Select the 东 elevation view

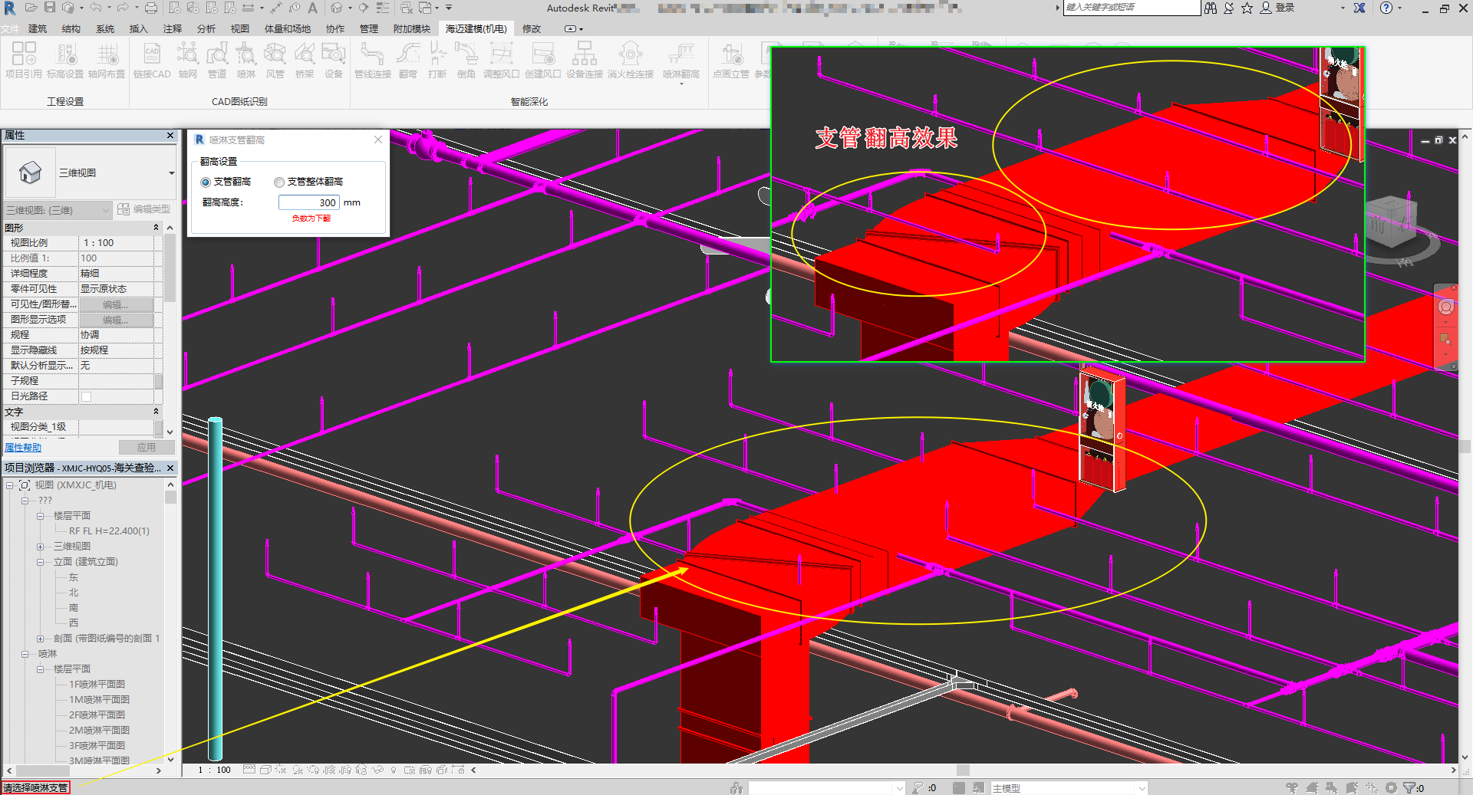click(x=74, y=577)
